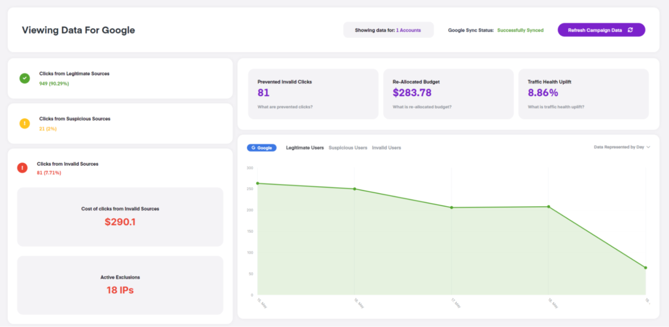669x327 pixels.
Task: Click the yellow suspicious sources warning icon
Action: click(x=25, y=123)
